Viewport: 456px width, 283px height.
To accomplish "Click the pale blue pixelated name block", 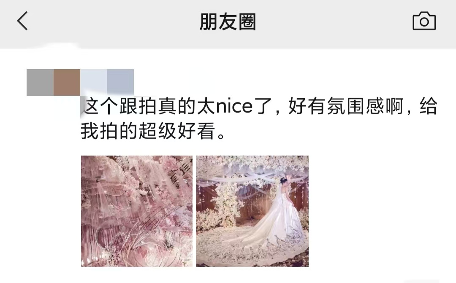I will click(94, 83).
